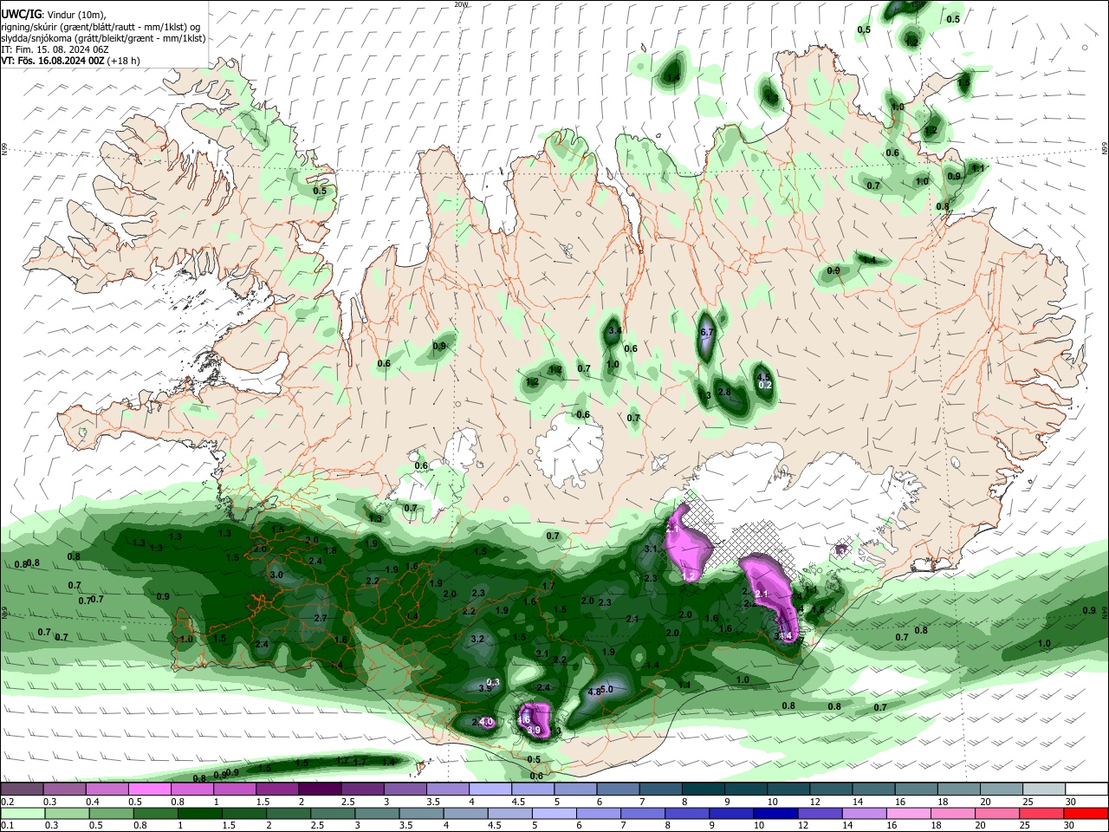
Task: Pick the 0.3 mm rain swatch in the bottom legend row
Action: pos(65,813)
